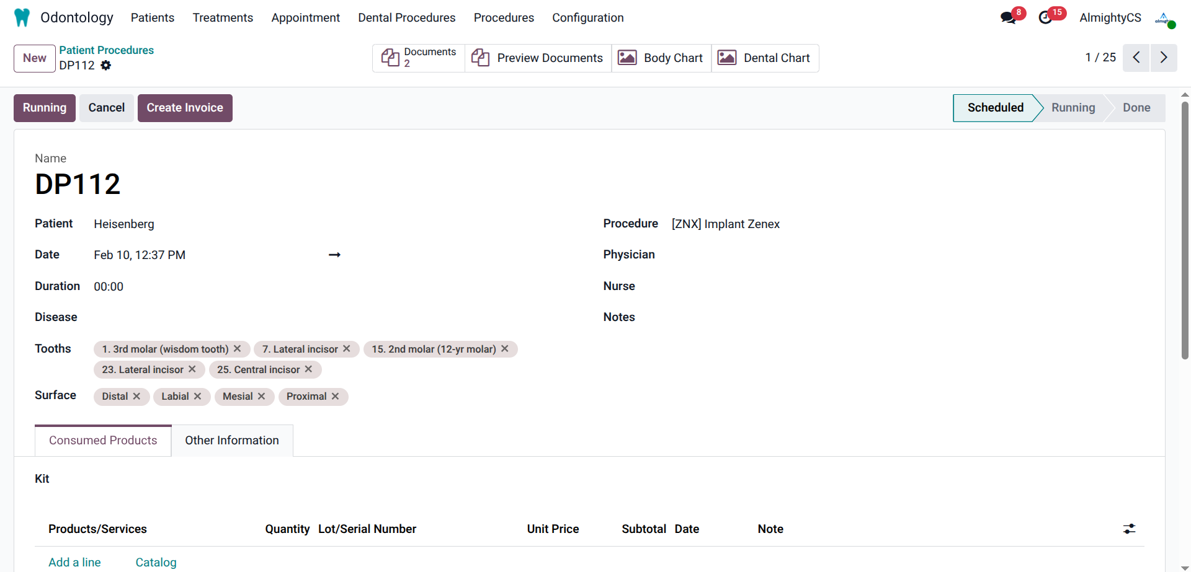
Task: Sort by Products/Services column header
Action: click(97, 529)
